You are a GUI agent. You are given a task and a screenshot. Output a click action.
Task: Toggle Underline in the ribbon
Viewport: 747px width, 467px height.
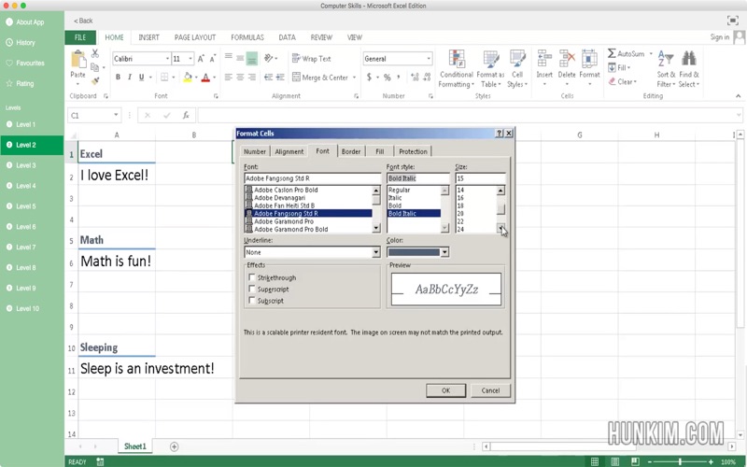pyautogui.click(x=141, y=77)
